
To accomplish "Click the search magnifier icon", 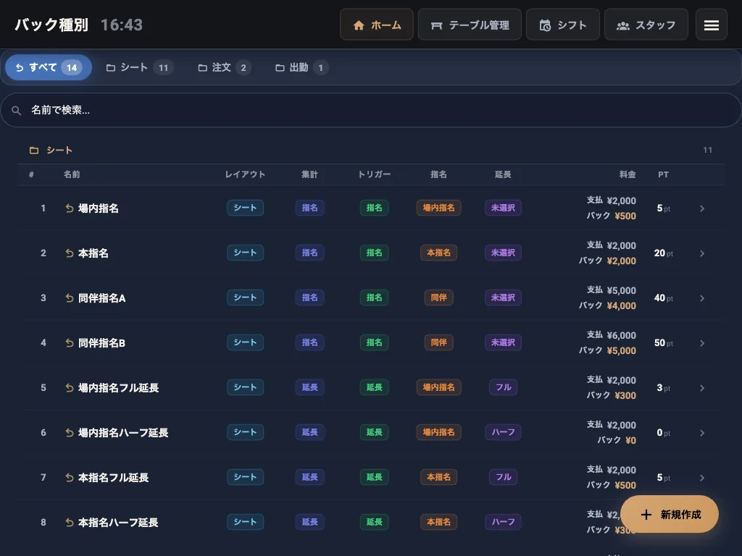I will point(17,110).
